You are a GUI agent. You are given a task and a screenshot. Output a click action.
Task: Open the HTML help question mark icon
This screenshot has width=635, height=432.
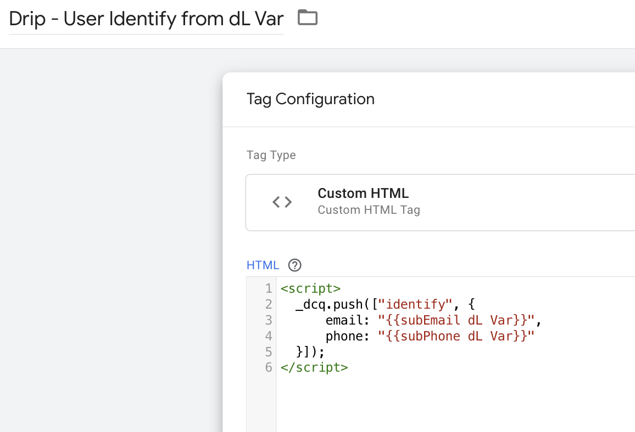pyautogui.click(x=294, y=265)
